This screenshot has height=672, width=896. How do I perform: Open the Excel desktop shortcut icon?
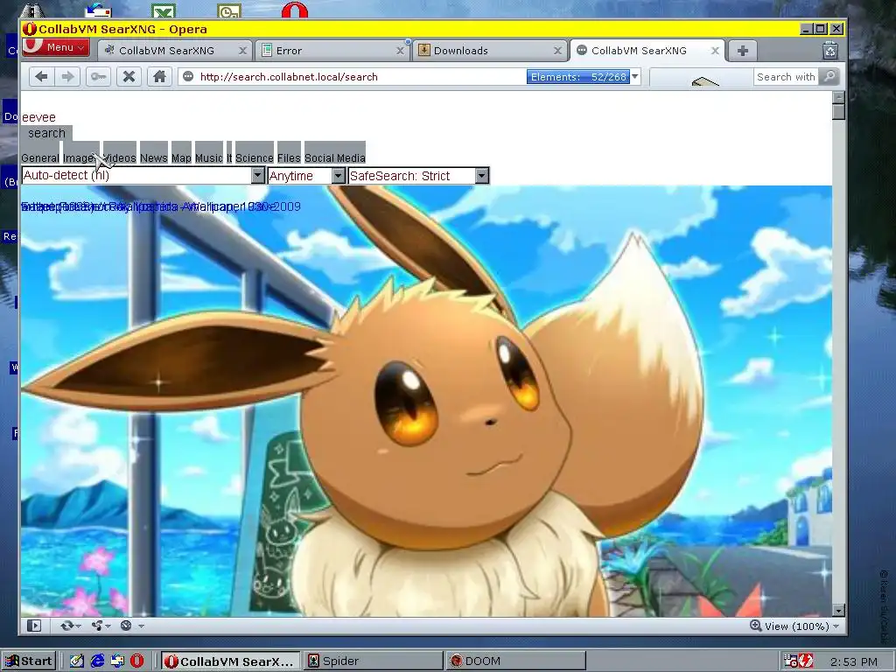[x=164, y=10]
